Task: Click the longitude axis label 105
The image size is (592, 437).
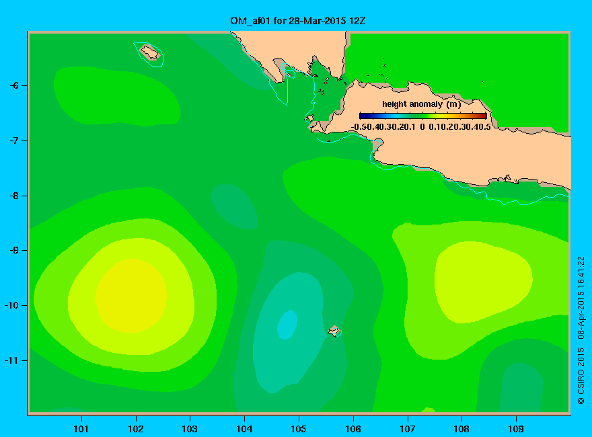Action: 299,429
